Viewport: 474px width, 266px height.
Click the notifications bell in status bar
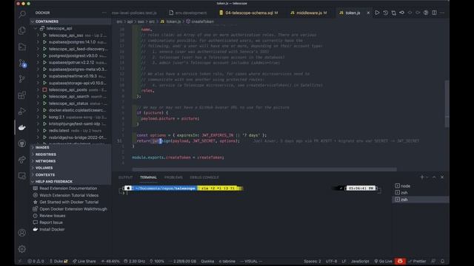point(442,261)
